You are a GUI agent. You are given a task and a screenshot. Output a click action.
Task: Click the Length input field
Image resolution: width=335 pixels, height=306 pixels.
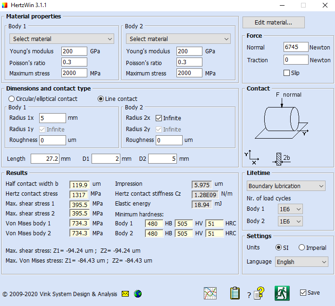click(45, 159)
